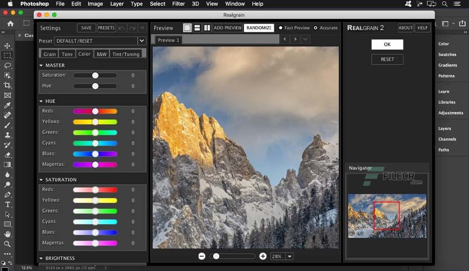Image resolution: width=469 pixels, height=271 pixels.
Task: Open the zoom percentage dropdown
Action: tap(289, 256)
